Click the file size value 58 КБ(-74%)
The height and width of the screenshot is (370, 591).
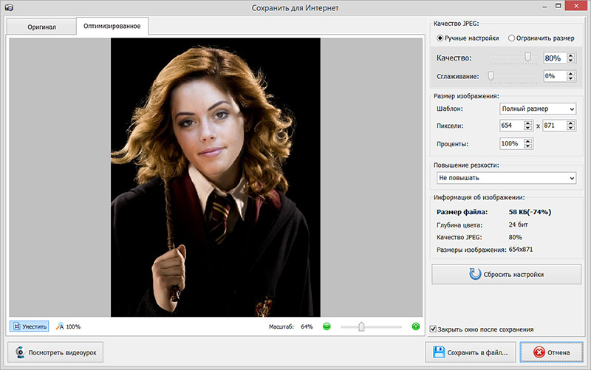[x=530, y=212]
